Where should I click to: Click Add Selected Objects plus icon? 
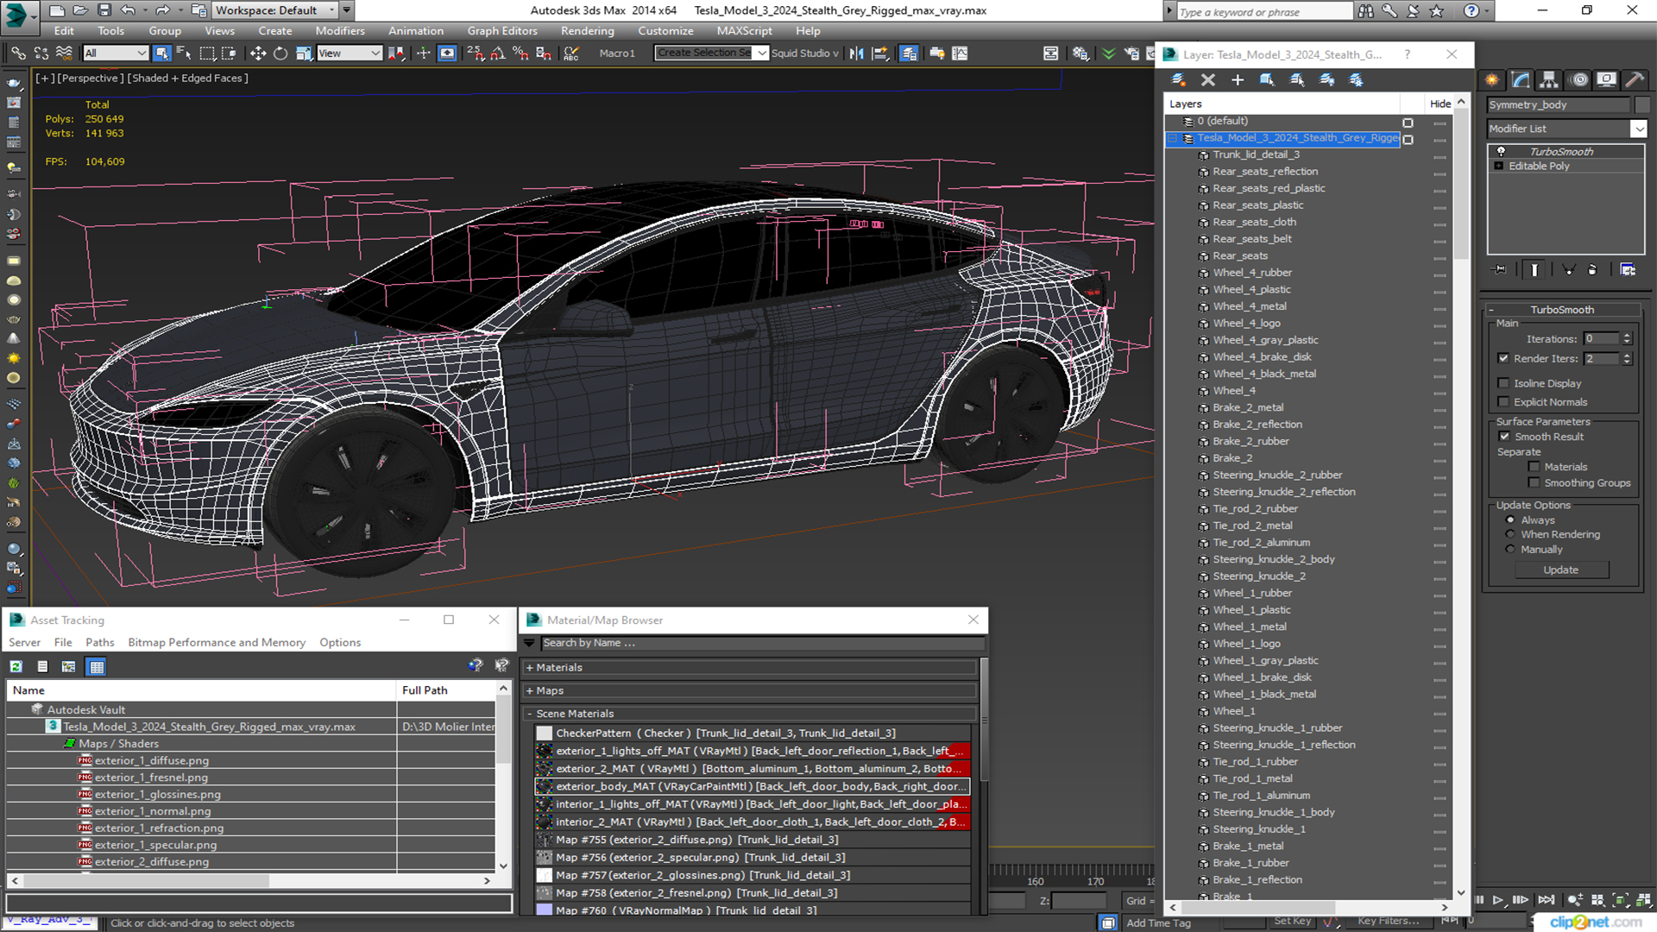point(1238,79)
